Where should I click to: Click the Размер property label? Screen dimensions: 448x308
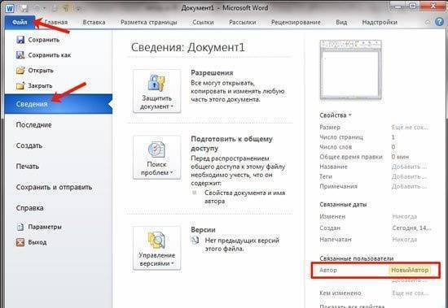point(330,128)
